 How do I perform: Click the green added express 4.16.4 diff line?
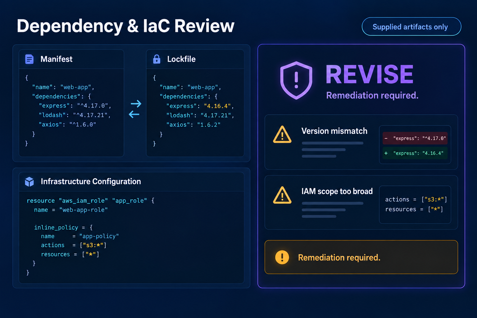click(x=415, y=153)
